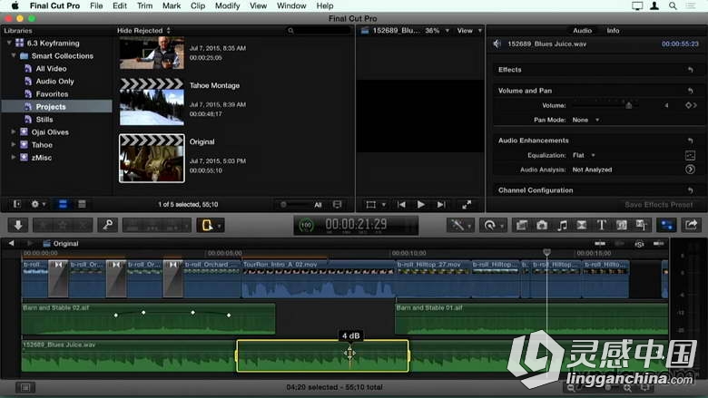Viewport: 708px width, 398px height.
Task: Switch to the Info inspector tab
Action: tap(613, 31)
